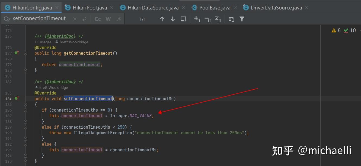Click the 8 warnings inspection widget
Image resolution: width=361 pixels, height=166 pixels.
337,30
